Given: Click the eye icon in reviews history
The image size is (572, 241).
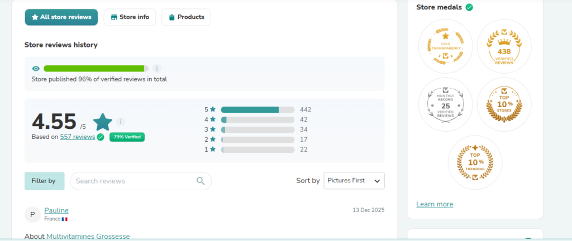Looking at the screenshot, I should [36, 69].
